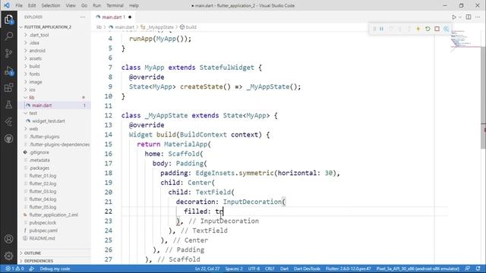Click the Step Over debug button
The height and width of the screenshot is (273, 486).
point(391,29)
